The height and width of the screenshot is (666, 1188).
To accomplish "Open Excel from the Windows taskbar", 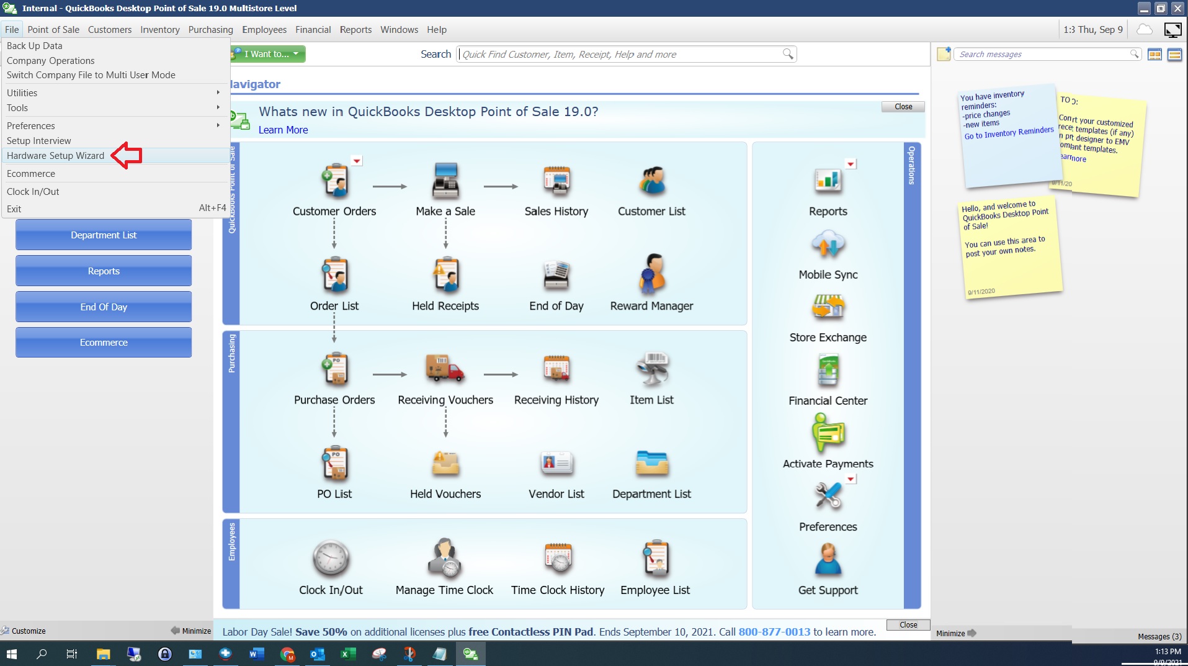I will click(347, 654).
